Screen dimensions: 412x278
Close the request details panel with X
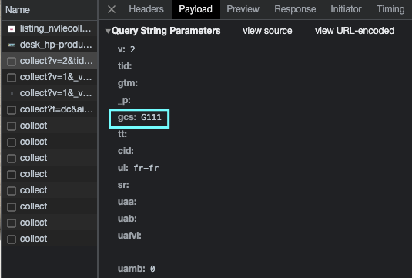click(x=112, y=9)
